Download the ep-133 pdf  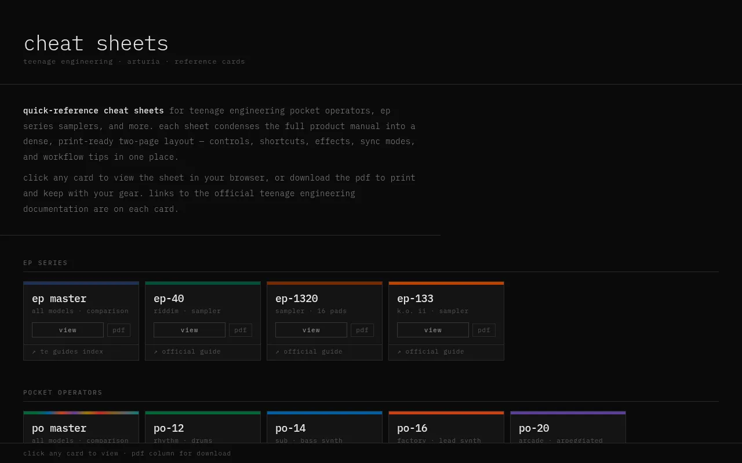point(484,330)
